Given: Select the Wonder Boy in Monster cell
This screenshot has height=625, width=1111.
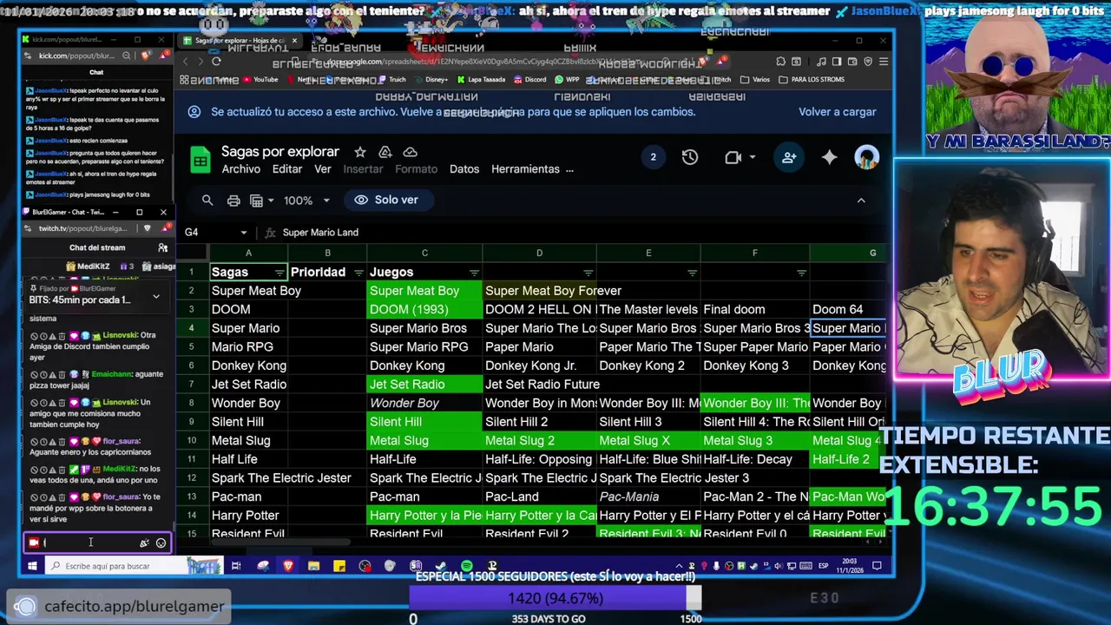Looking at the screenshot, I should click(539, 404).
